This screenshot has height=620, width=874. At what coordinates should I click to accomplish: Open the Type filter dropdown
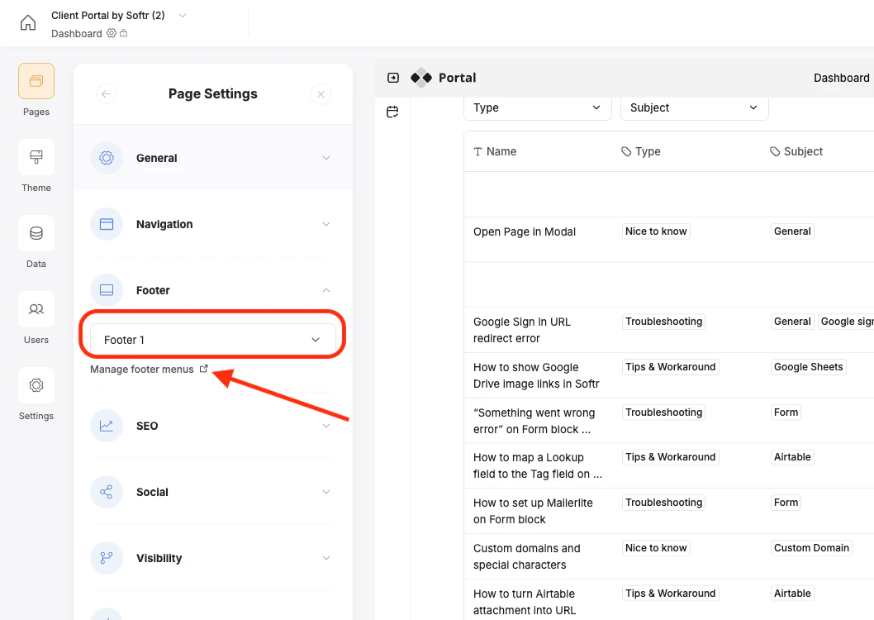click(x=537, y=107)
